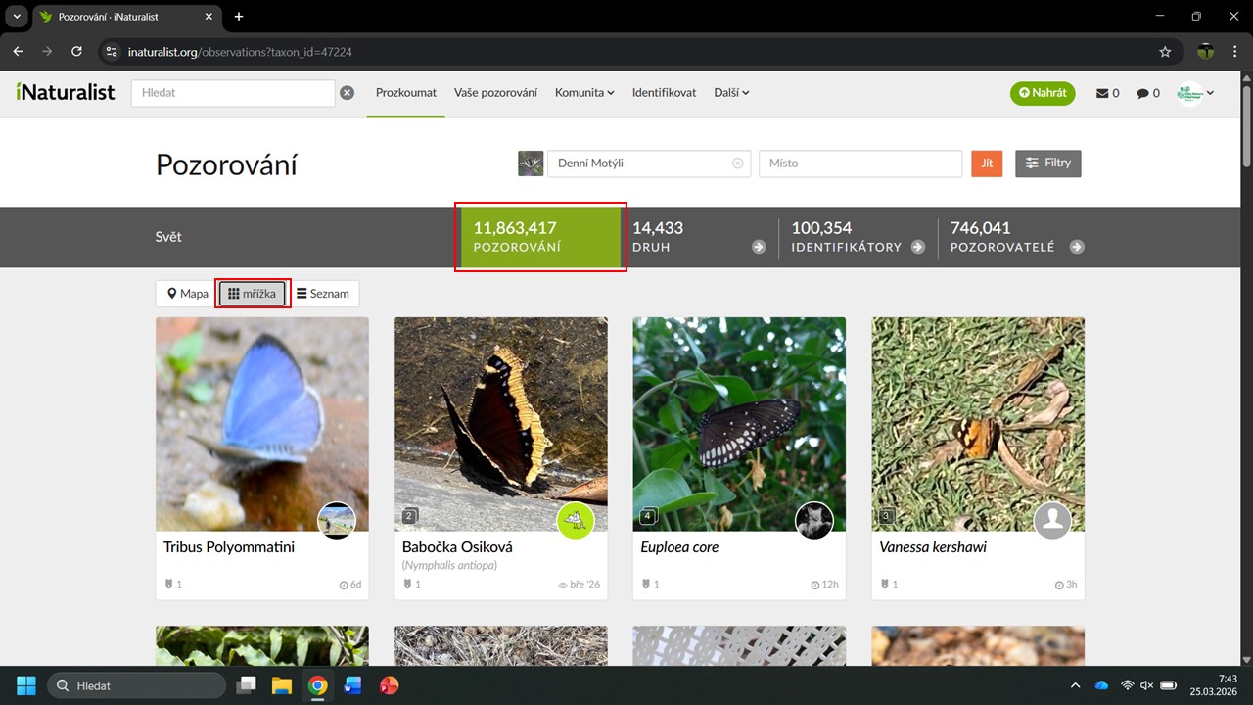Click the arrow icon next to Identifikátory
Image resolution: width=1253 pixels, height=705 pixels.
(x=918, y=247)
